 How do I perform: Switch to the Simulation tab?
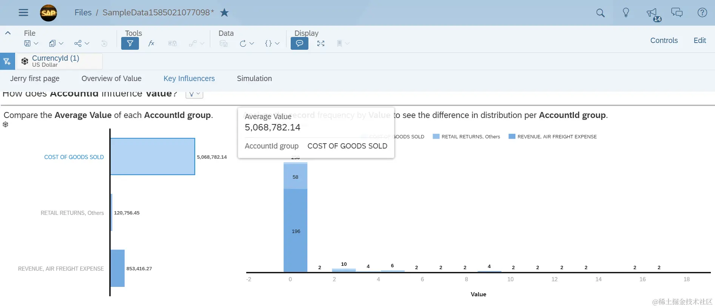tap(254, 78)
